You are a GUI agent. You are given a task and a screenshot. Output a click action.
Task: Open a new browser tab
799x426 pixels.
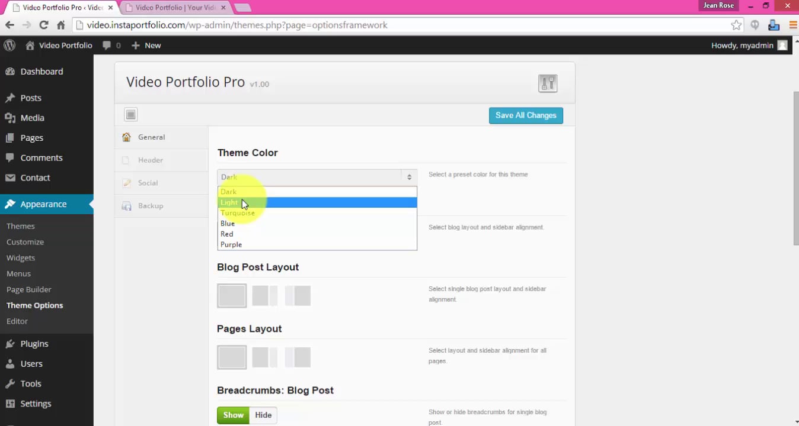[242, 8]
